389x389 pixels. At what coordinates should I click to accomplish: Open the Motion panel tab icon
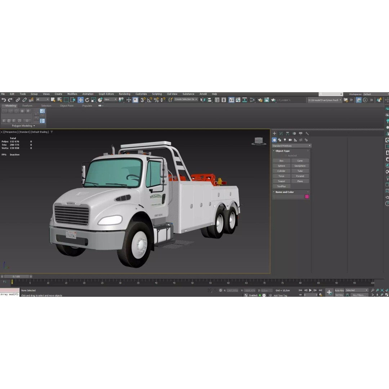tap(294, 134)
